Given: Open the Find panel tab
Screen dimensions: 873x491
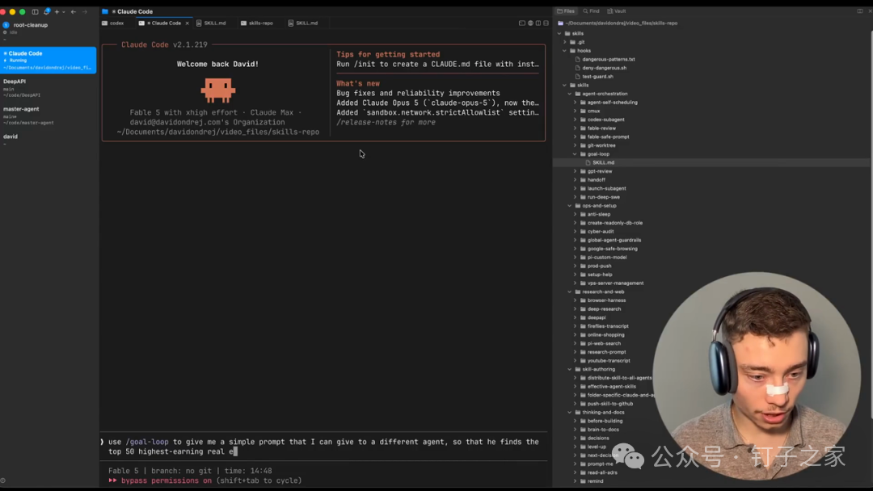Looking at the screenshot, I should tap(591, 11).
